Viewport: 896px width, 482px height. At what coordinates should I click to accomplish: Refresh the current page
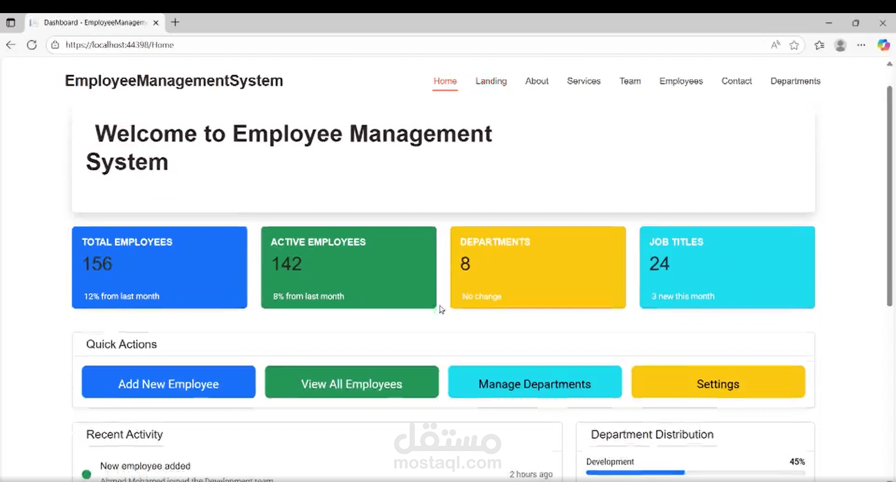(x=31, y=44)
